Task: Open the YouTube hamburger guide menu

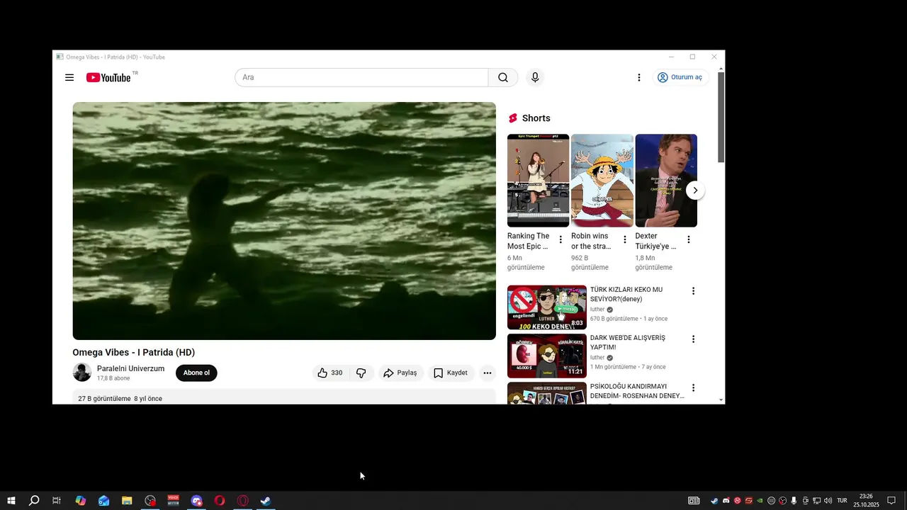Action: pos(69,77)
